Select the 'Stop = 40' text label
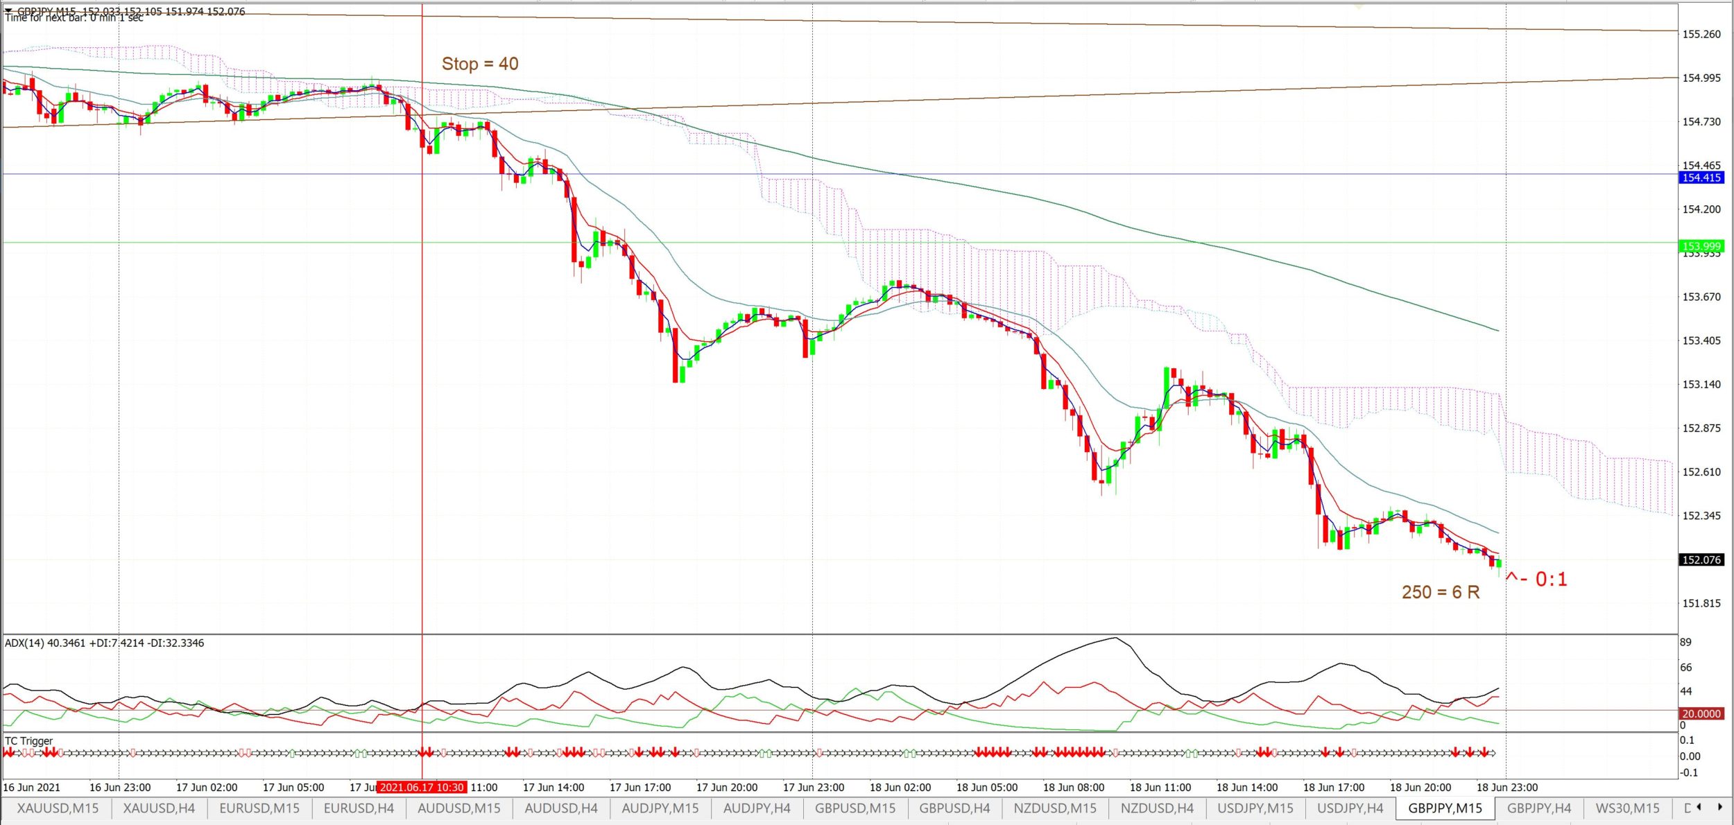The height and width of the screenshot is (825, 1734). (480, 64)
